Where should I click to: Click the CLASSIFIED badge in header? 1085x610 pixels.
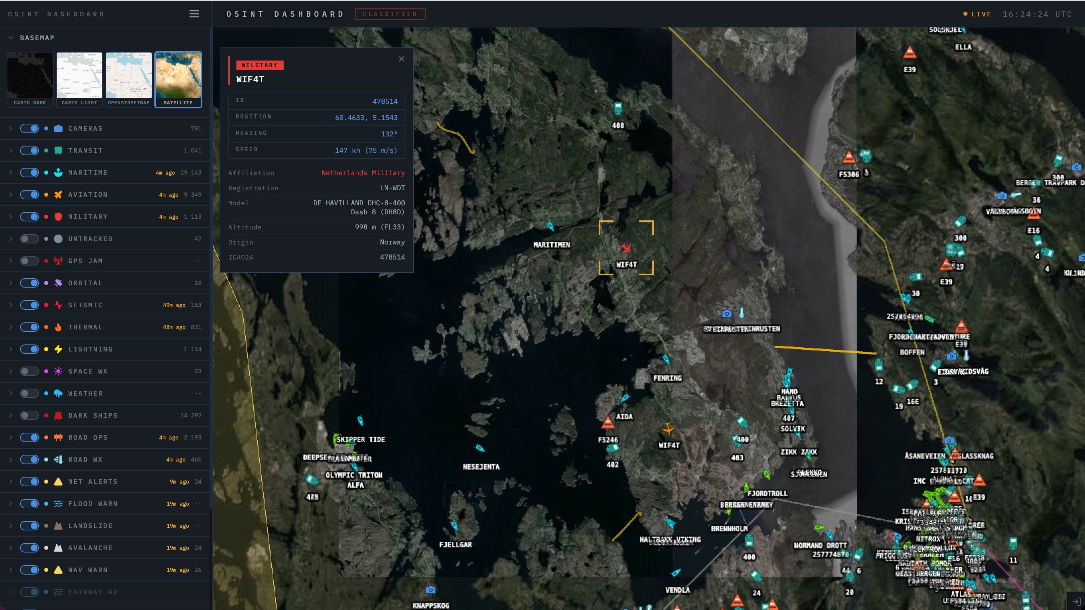pos(390,14)
